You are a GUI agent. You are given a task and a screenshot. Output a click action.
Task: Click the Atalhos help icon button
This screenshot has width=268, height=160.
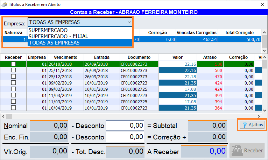click(x=252, y=125)
